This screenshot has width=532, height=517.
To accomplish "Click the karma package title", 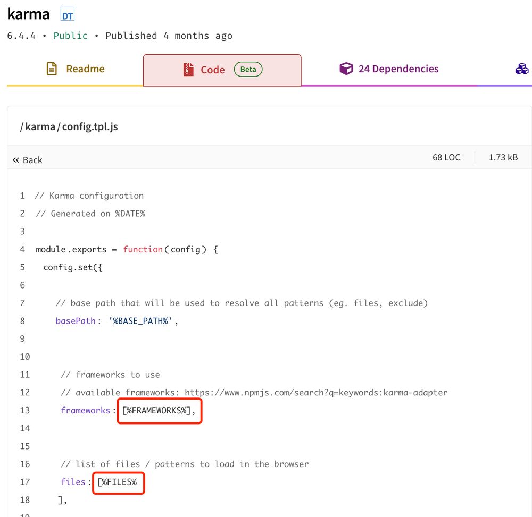I will pos(29,14).
